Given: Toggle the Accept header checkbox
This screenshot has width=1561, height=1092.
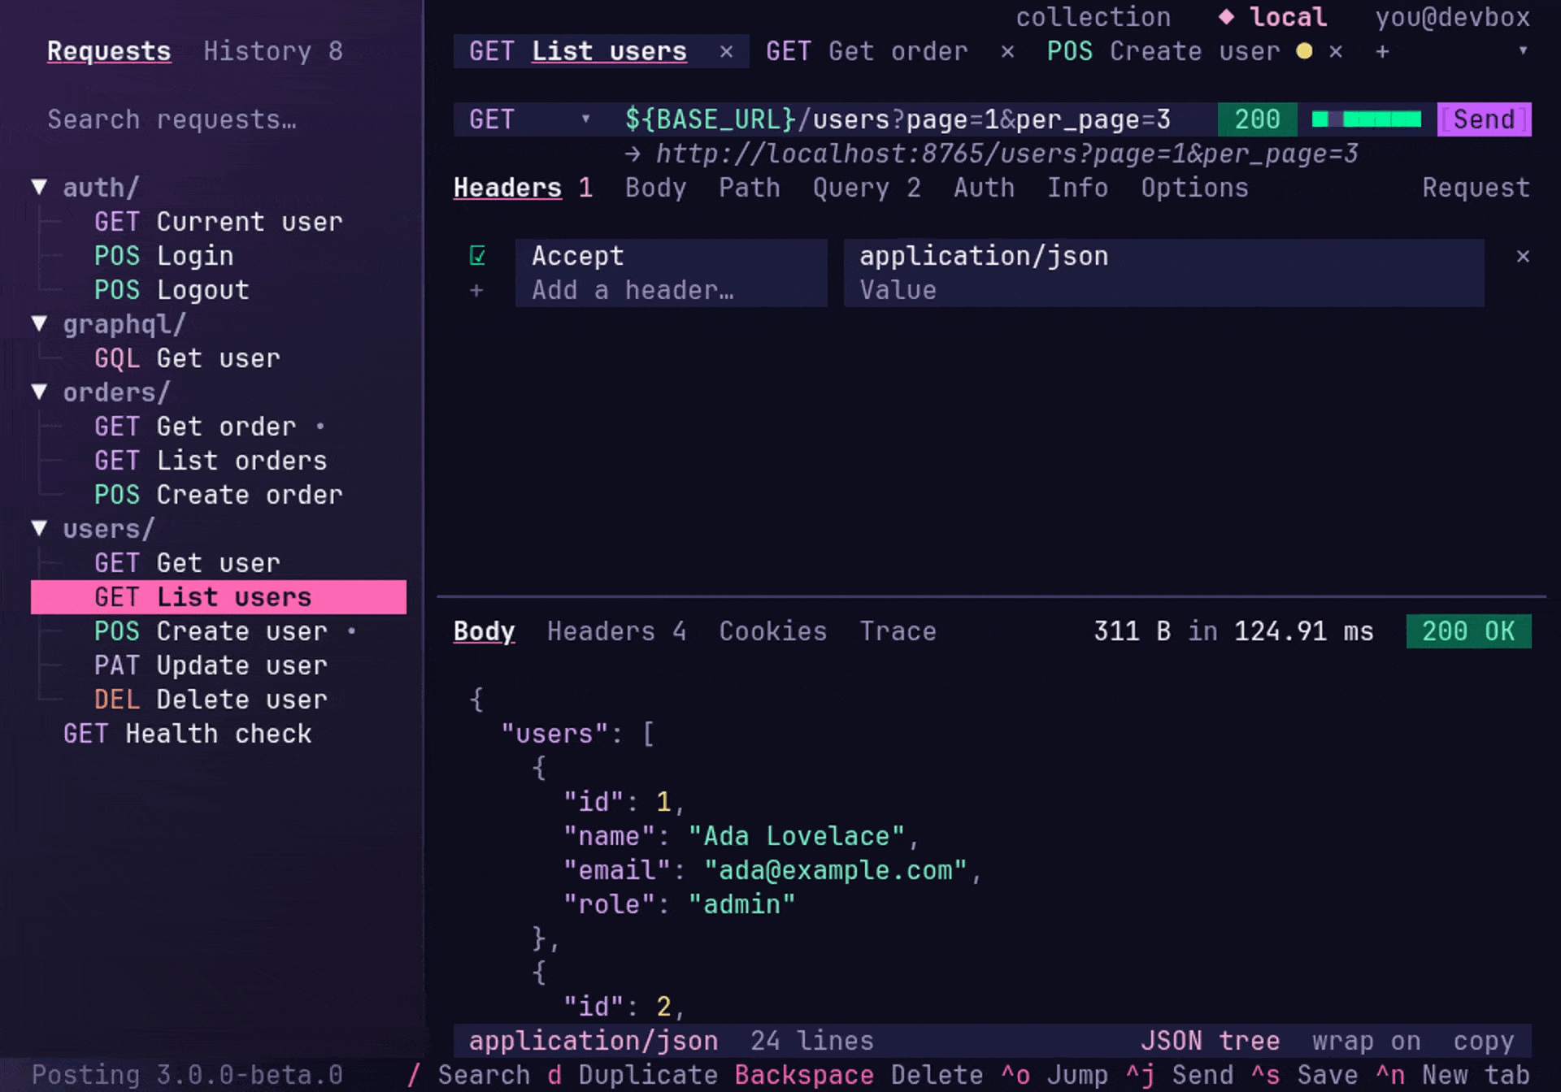Looking at the screenshot, I should pos(477,256).
